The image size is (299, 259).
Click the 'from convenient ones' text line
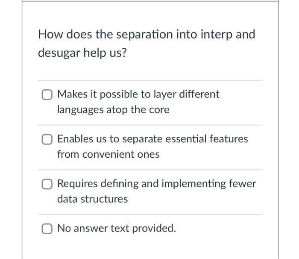(x=108, y=154)
